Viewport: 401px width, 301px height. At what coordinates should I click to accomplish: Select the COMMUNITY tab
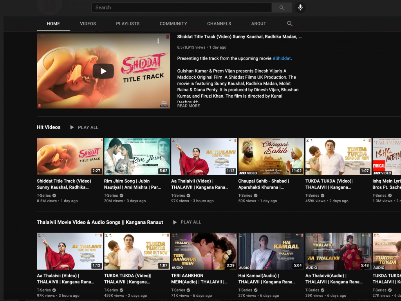[173, 24]
